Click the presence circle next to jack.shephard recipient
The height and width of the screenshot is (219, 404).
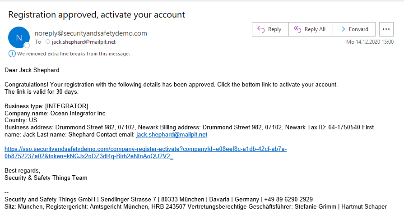(48, 42)
